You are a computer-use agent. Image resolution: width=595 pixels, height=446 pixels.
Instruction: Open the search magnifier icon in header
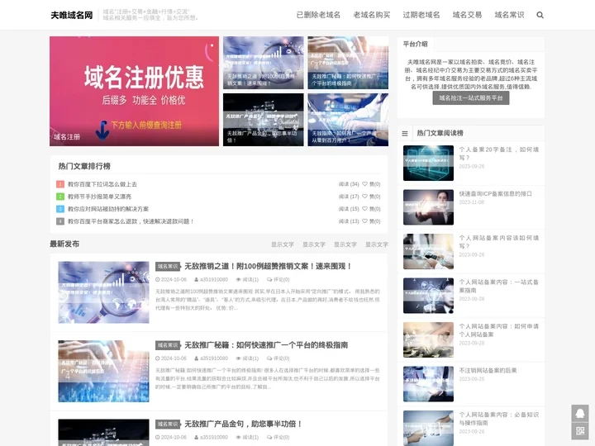540,15
